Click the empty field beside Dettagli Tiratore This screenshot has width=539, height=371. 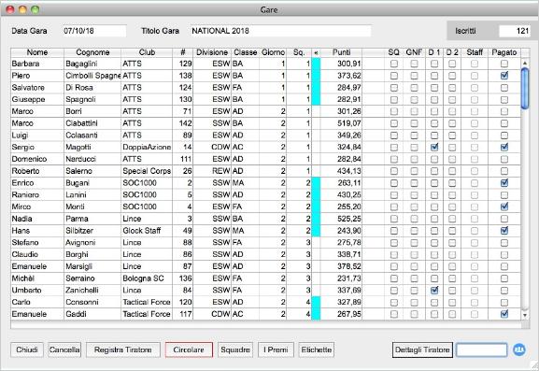[482, 350]
